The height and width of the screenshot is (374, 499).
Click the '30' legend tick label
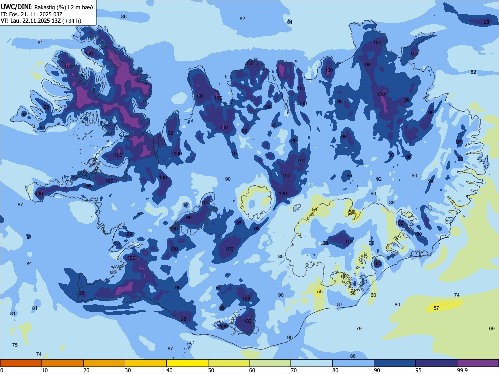coord(128,370)
